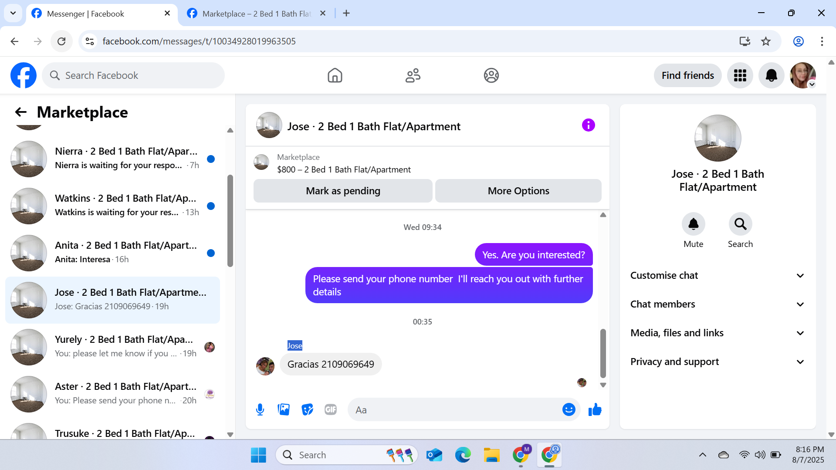Click the install app icon in address bar

pos(745,41)
